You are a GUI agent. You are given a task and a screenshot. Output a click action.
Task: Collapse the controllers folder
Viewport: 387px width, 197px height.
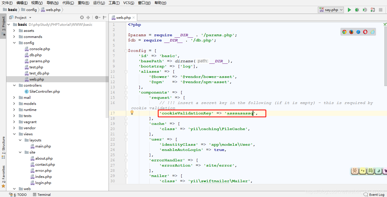point(14,85)
